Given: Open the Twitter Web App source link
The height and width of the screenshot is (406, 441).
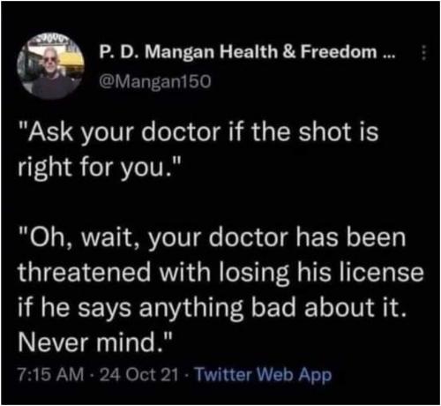Looking at the screenshot, I should coord(264,375).
